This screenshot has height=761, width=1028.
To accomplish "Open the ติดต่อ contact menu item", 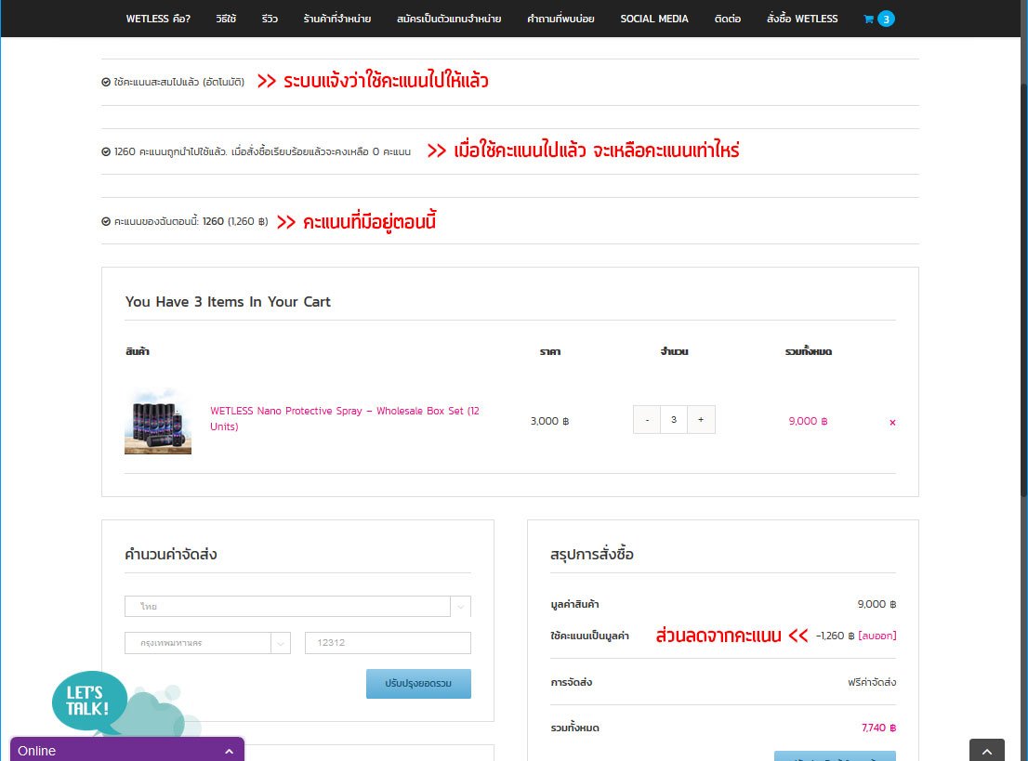I will click(x=728, y=19).
